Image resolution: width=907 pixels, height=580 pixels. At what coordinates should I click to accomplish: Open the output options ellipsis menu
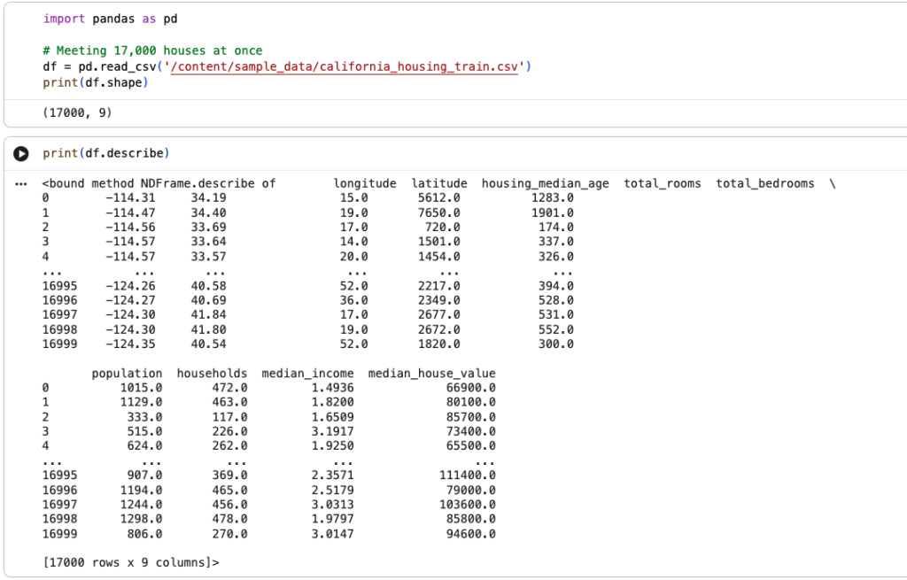[x=21, y=184]
